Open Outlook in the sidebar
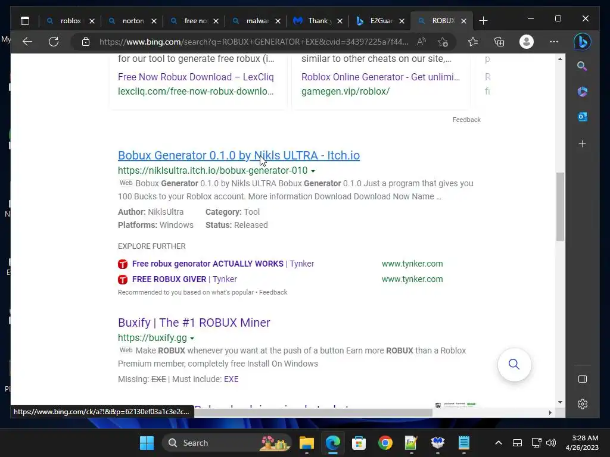Viewport: 610px width, 457px height. pyautogui.click(x=583, y=117)
